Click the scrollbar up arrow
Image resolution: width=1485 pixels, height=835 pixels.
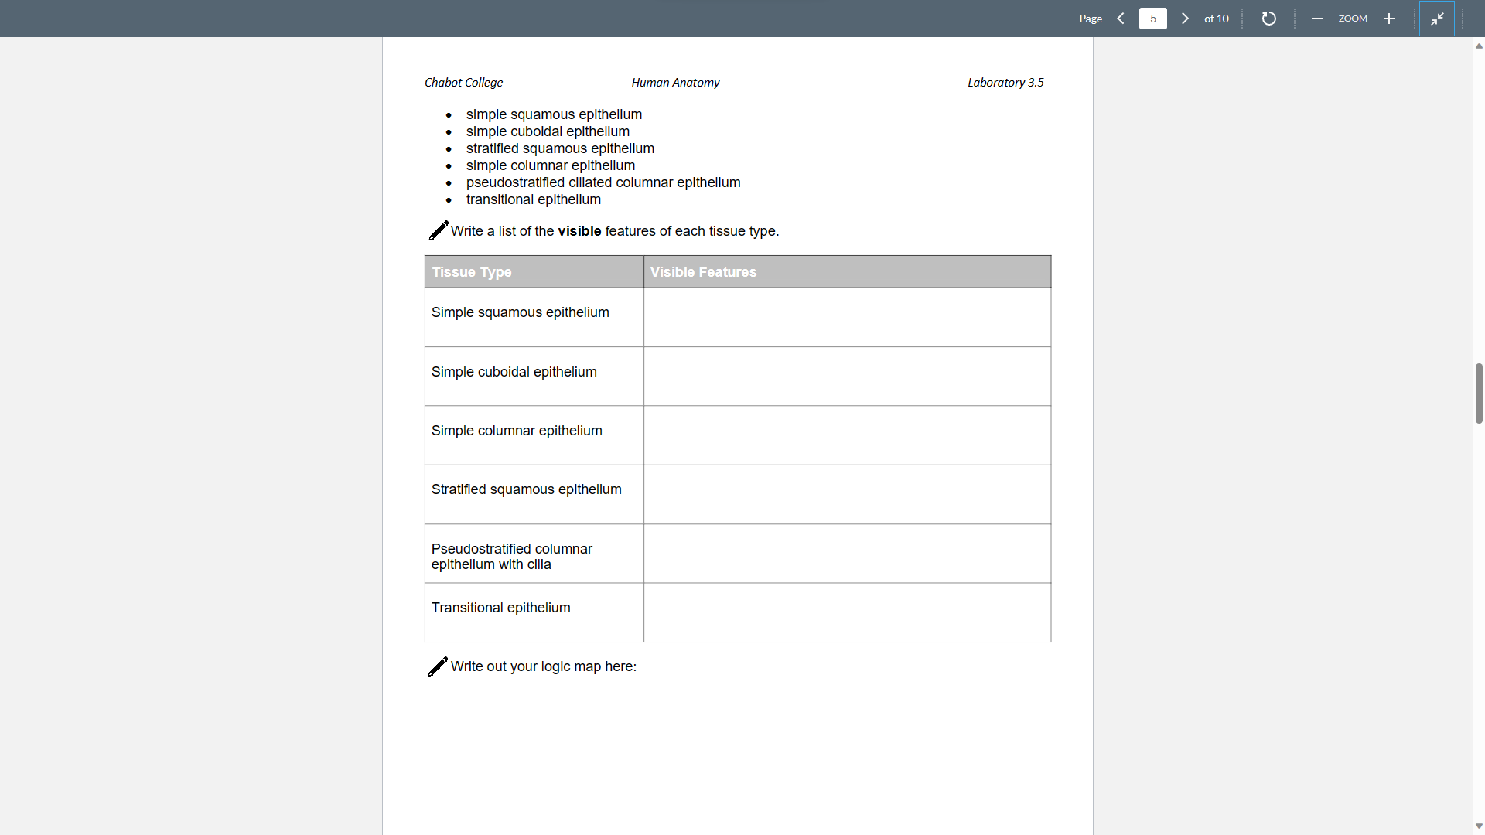[x=1479, y=46]
